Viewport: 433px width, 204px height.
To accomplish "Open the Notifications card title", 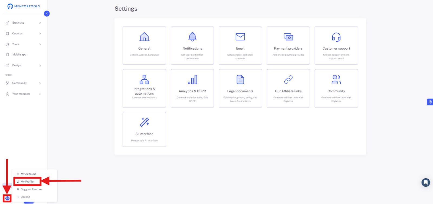I will (192, 48).
